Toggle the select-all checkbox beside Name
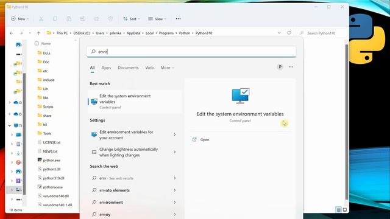The image size is (390, 219). click(37, 43)
